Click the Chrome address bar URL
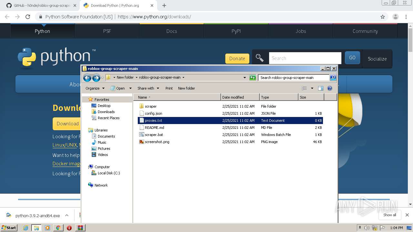Viewport: 413px width, 232px height. pyautogui.click(x=154, y=17)
